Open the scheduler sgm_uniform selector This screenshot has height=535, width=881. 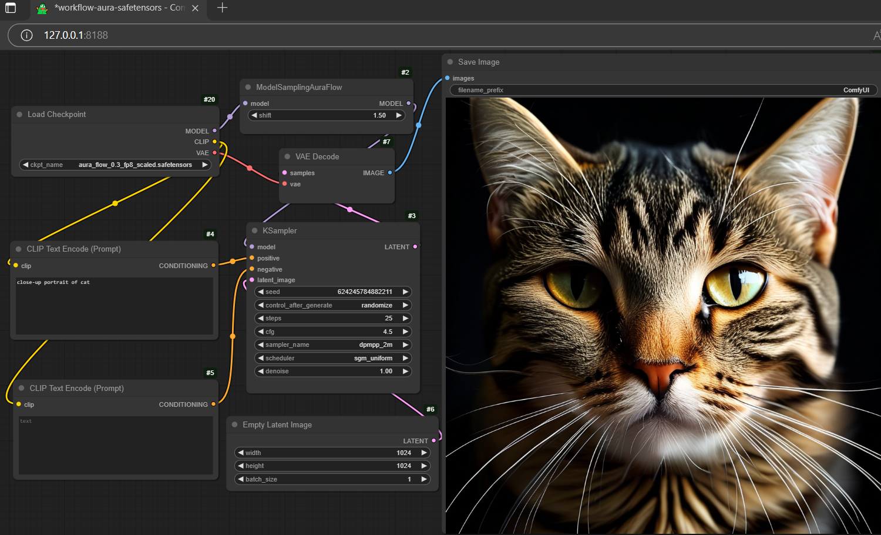(x=333, y=358)
